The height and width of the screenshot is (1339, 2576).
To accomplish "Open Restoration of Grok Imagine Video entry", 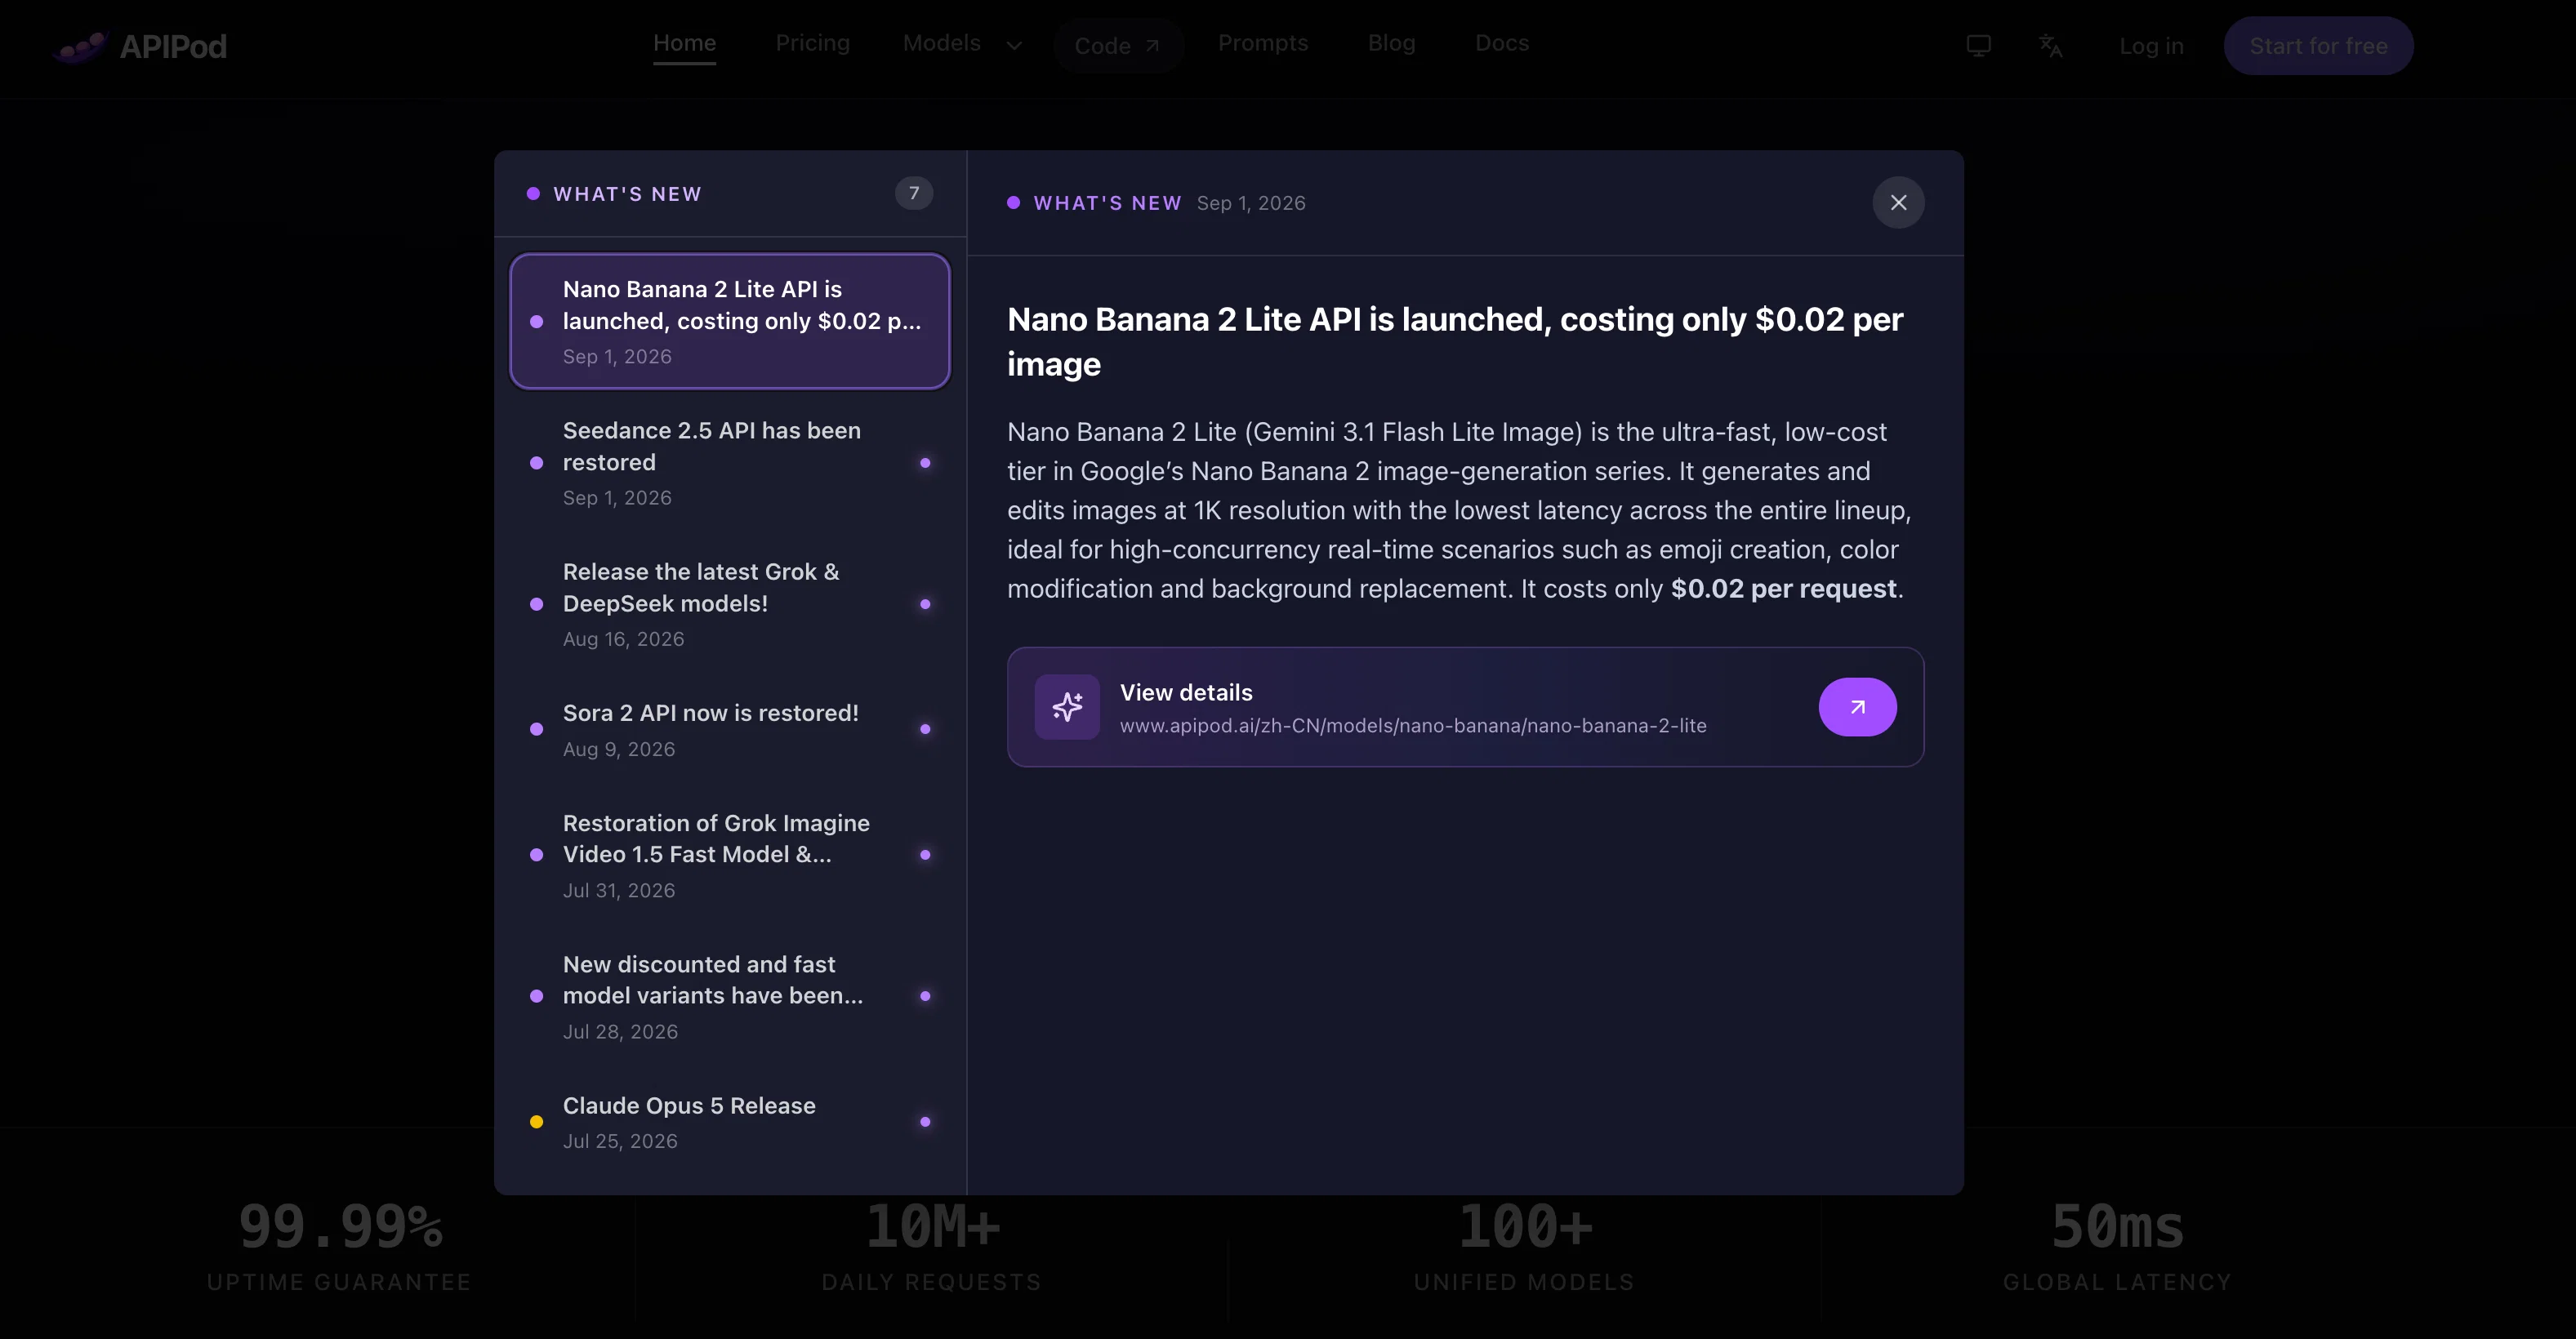I will coord(730,856).
